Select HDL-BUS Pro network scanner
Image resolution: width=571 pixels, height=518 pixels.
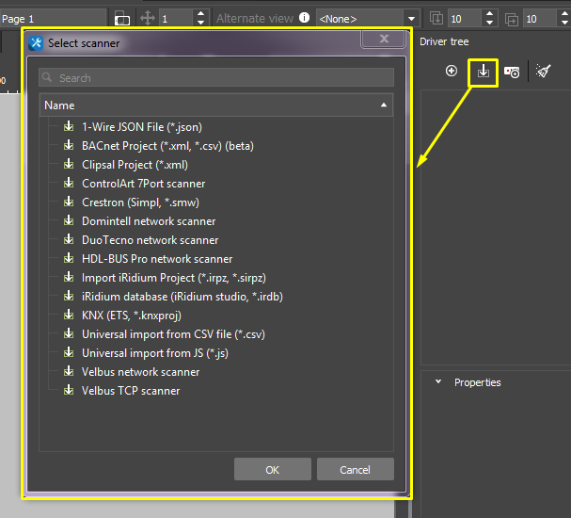pos(157,259)
